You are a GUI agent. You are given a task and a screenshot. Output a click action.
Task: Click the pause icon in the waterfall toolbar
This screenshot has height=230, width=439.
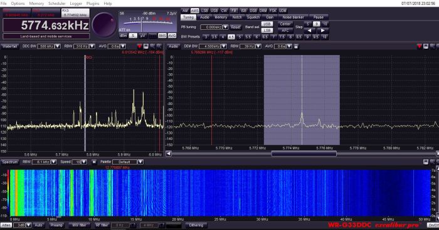tap(94, 162)
